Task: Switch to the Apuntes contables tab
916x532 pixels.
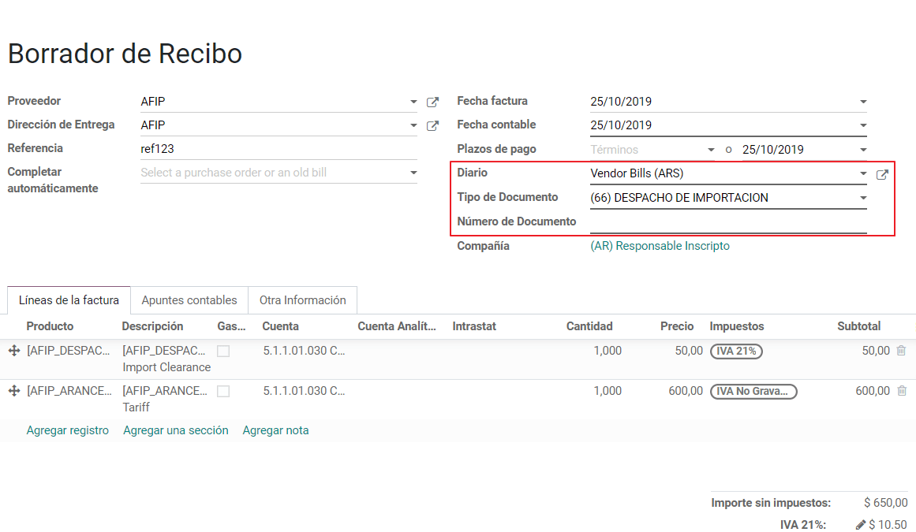Action: click(x=189, y=300)
